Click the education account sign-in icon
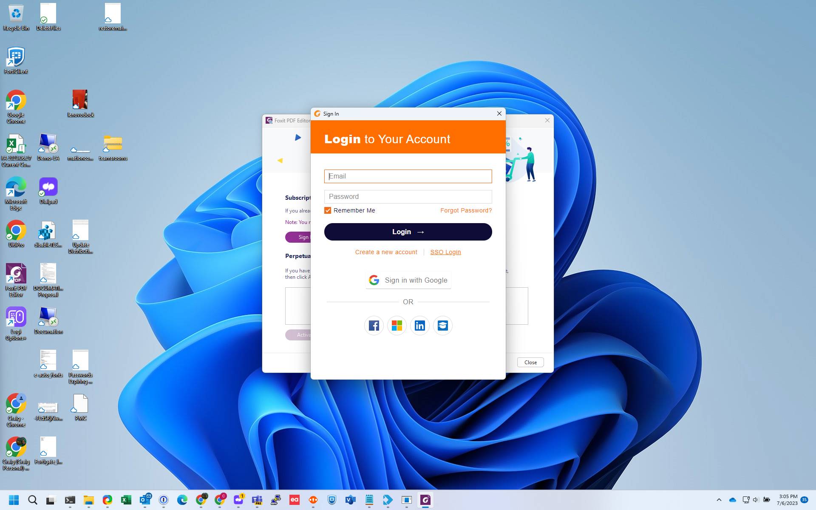 443,326
